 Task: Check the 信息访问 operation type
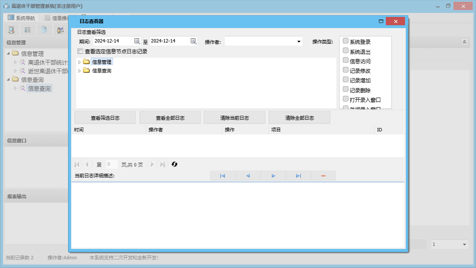click(x=346, y=60)
